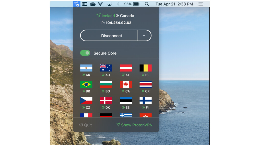
Task: Select the Australia flag
Action: 106,68
